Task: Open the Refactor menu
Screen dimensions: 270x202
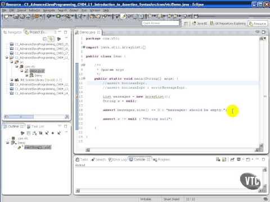Action: point(34,11)
